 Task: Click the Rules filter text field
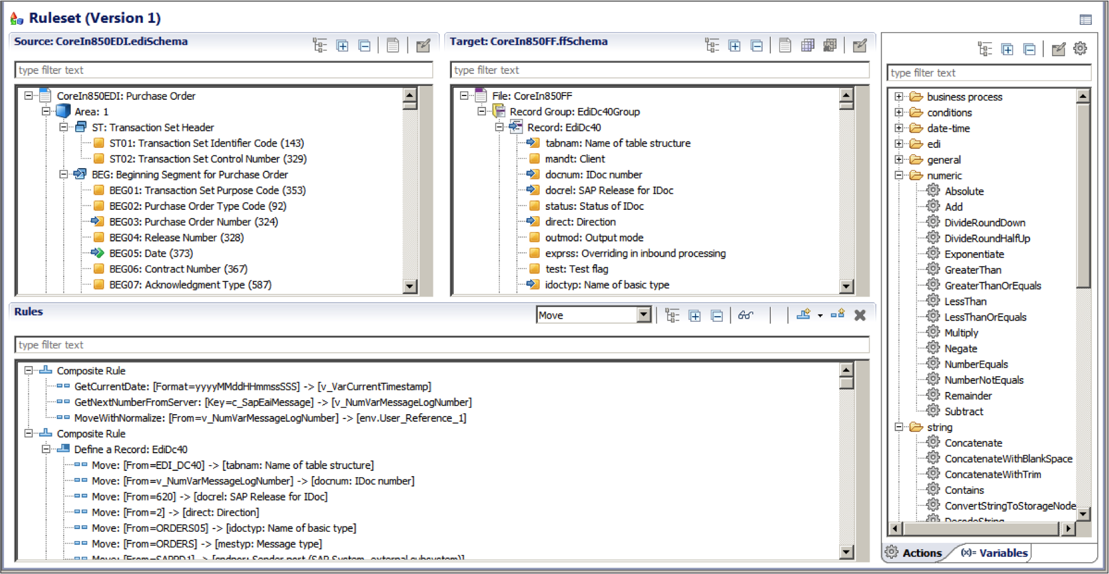coord(442,345)
